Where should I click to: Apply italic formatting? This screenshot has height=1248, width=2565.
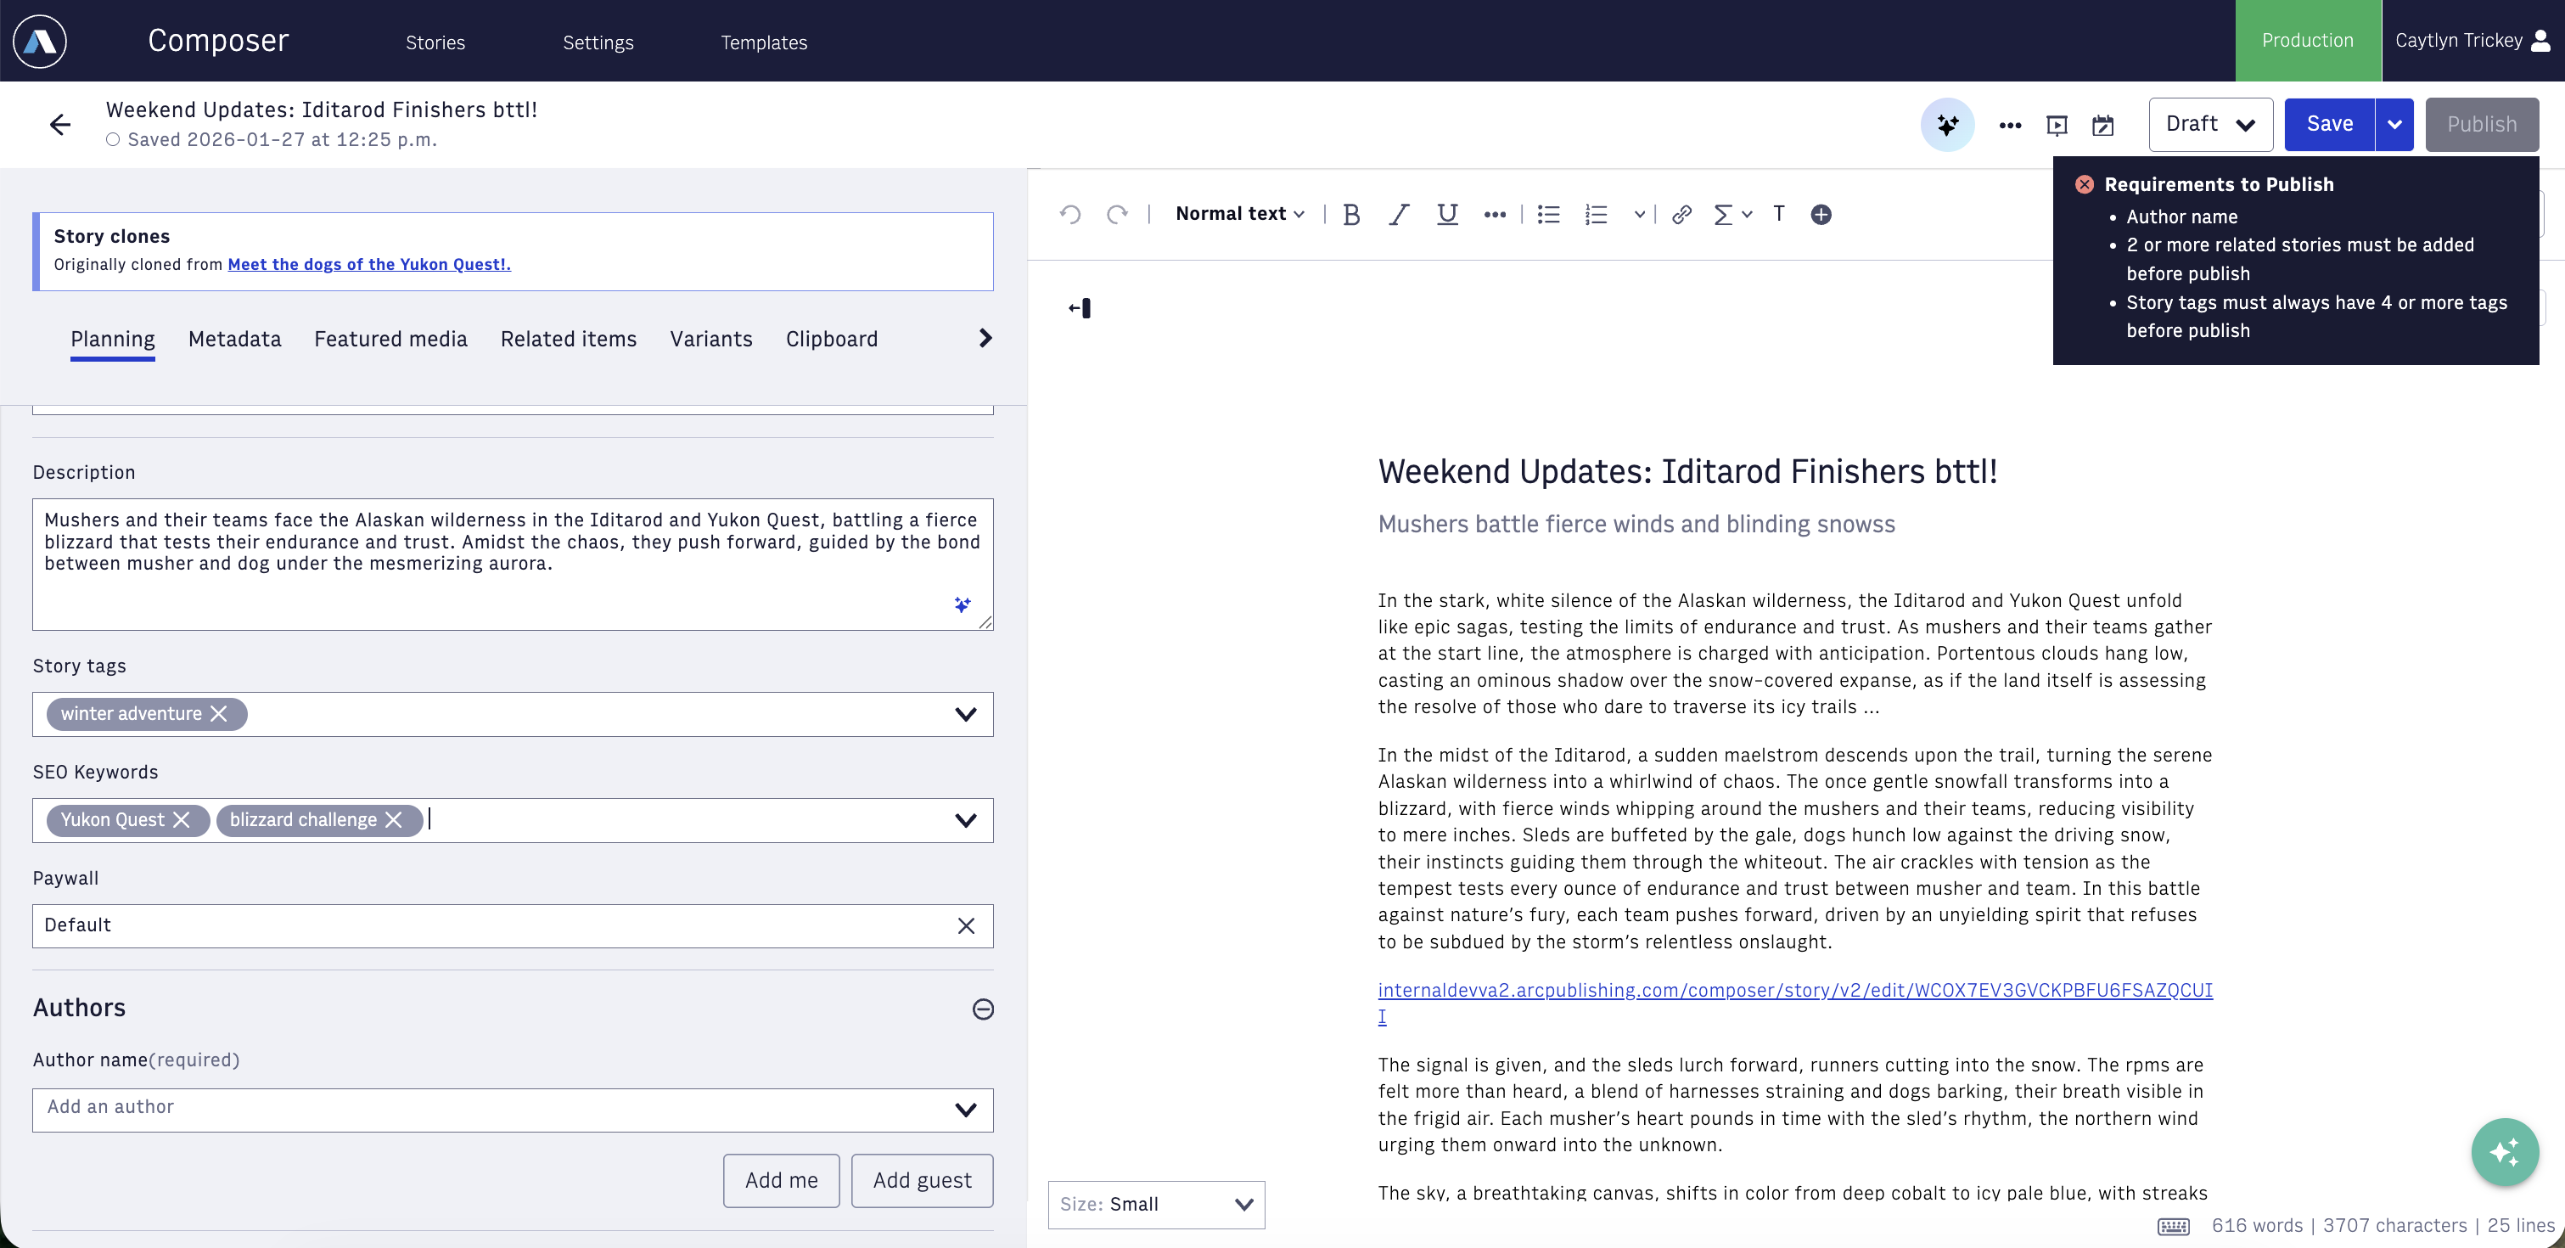[1399, 214]
